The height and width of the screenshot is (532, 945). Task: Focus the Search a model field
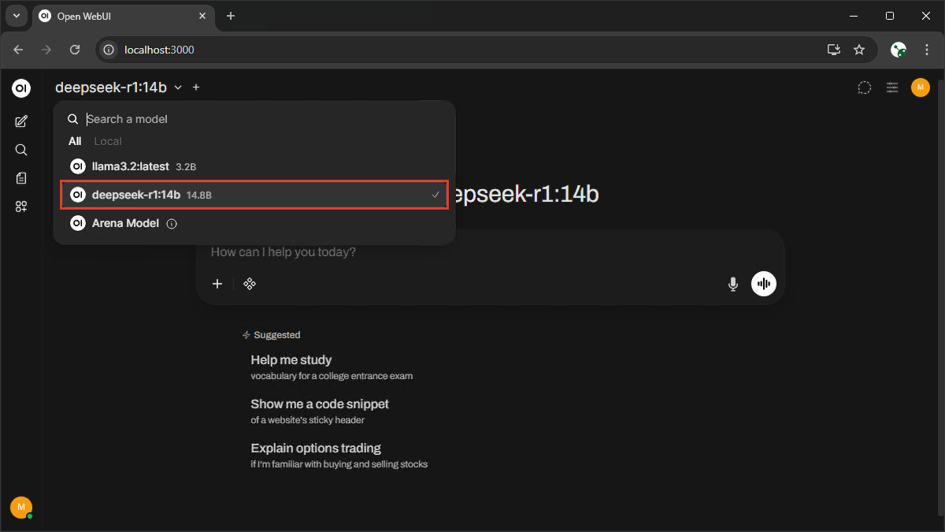click(x=265, y=119)
